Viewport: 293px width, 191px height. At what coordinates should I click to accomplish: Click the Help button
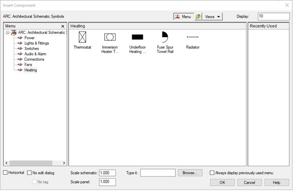pyautogui.click(x=276, y=182)
